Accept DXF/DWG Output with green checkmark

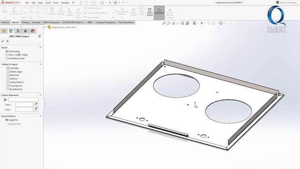tap(2, 41)
